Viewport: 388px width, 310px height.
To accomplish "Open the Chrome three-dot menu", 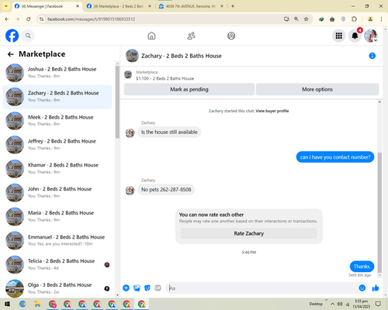I will tap(381, 19).
